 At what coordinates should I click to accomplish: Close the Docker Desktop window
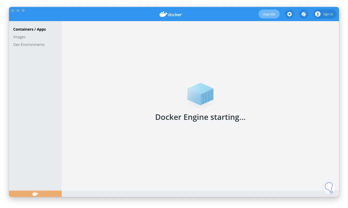[x=13, y=11]
